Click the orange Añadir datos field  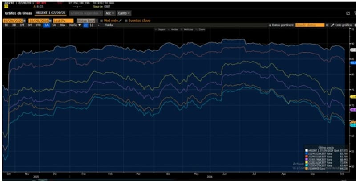pyautogui.click(x=310, y=25)
